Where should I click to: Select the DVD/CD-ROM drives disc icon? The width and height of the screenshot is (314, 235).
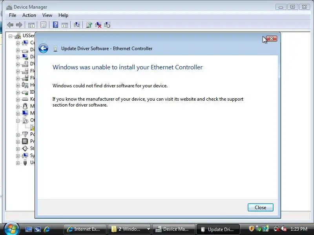tap(25, 64)
